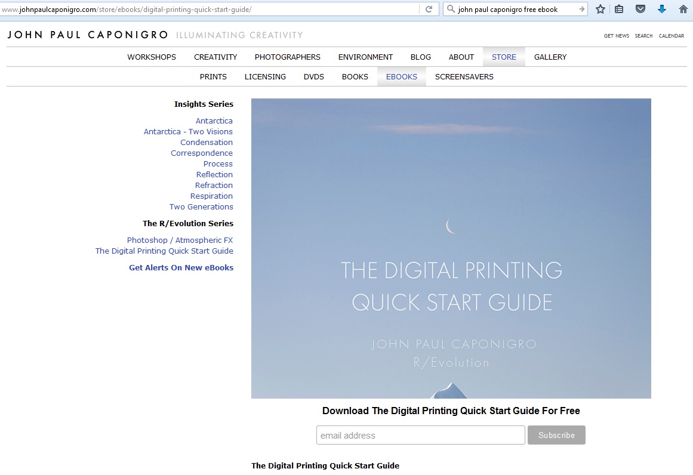
Task: Open Photoshop / Atmospheric FX link
Action: (180, 240)
